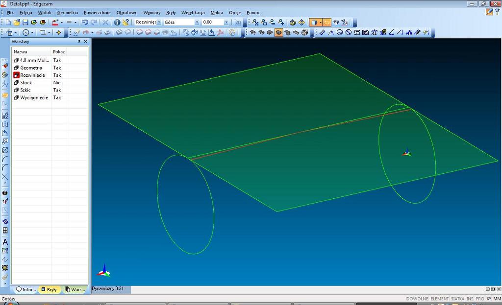
Task: Open the Weryfikacja menu
Action: pyautogui.click(x=193, y=12)
